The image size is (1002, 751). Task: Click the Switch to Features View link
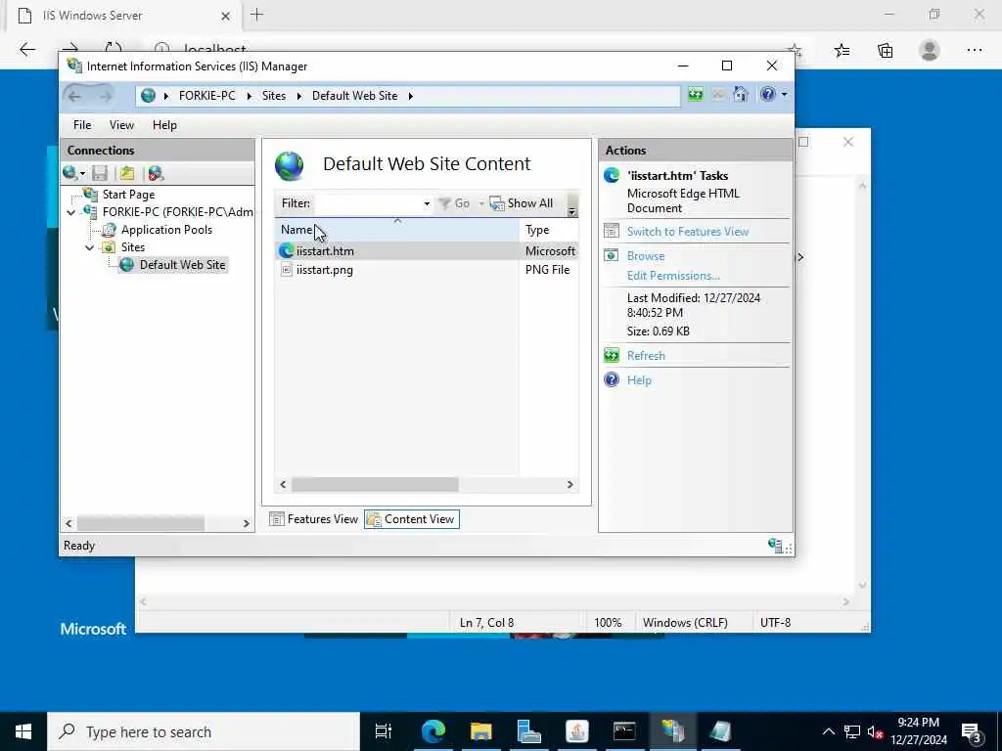pos(688,232)
